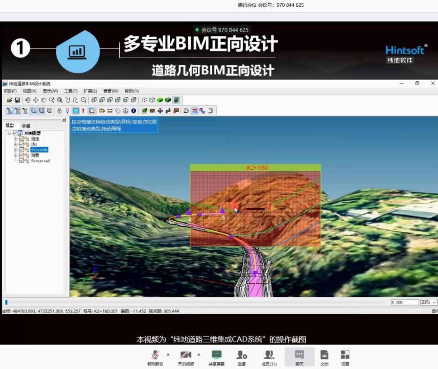Image resolution: width=438 pixels, height=369 pixels.
Task: Collapse the BIM模型 root tree node
Action: [x=9, y=133]
